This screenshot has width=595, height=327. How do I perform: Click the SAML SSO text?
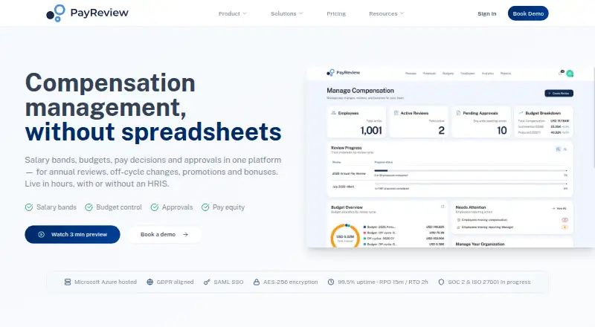pos(228,282)
